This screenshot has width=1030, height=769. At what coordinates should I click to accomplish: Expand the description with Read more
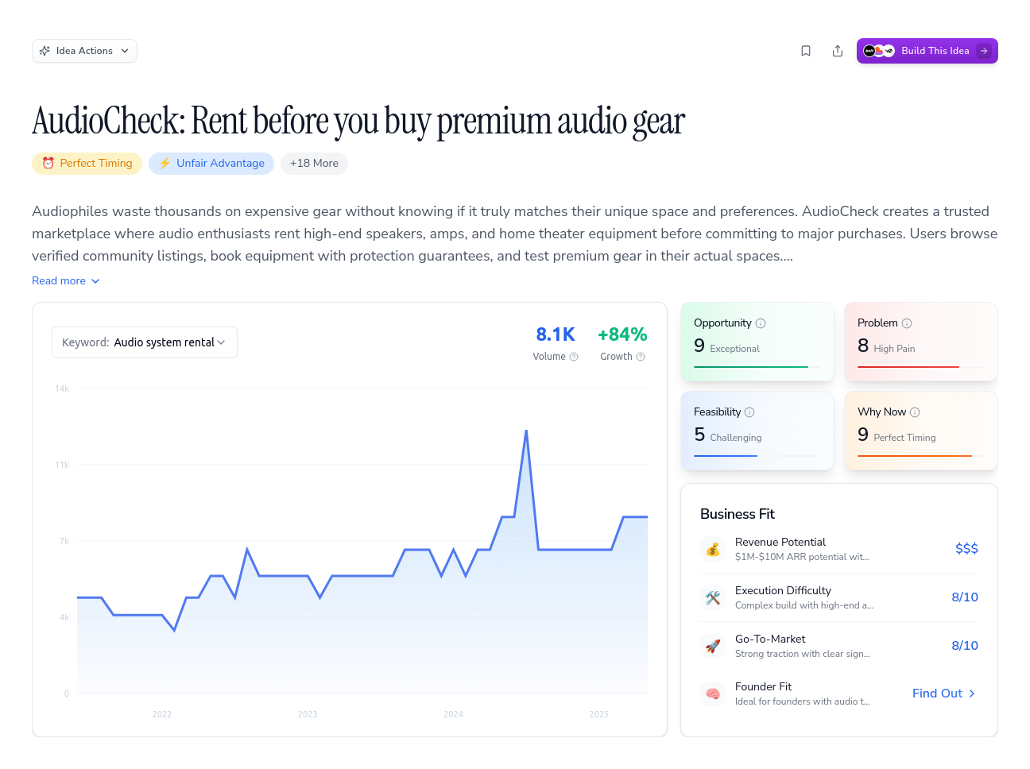click(66, 281)
